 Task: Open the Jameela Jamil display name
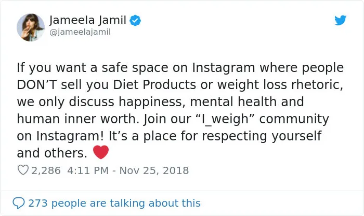[x=88, y=20]
